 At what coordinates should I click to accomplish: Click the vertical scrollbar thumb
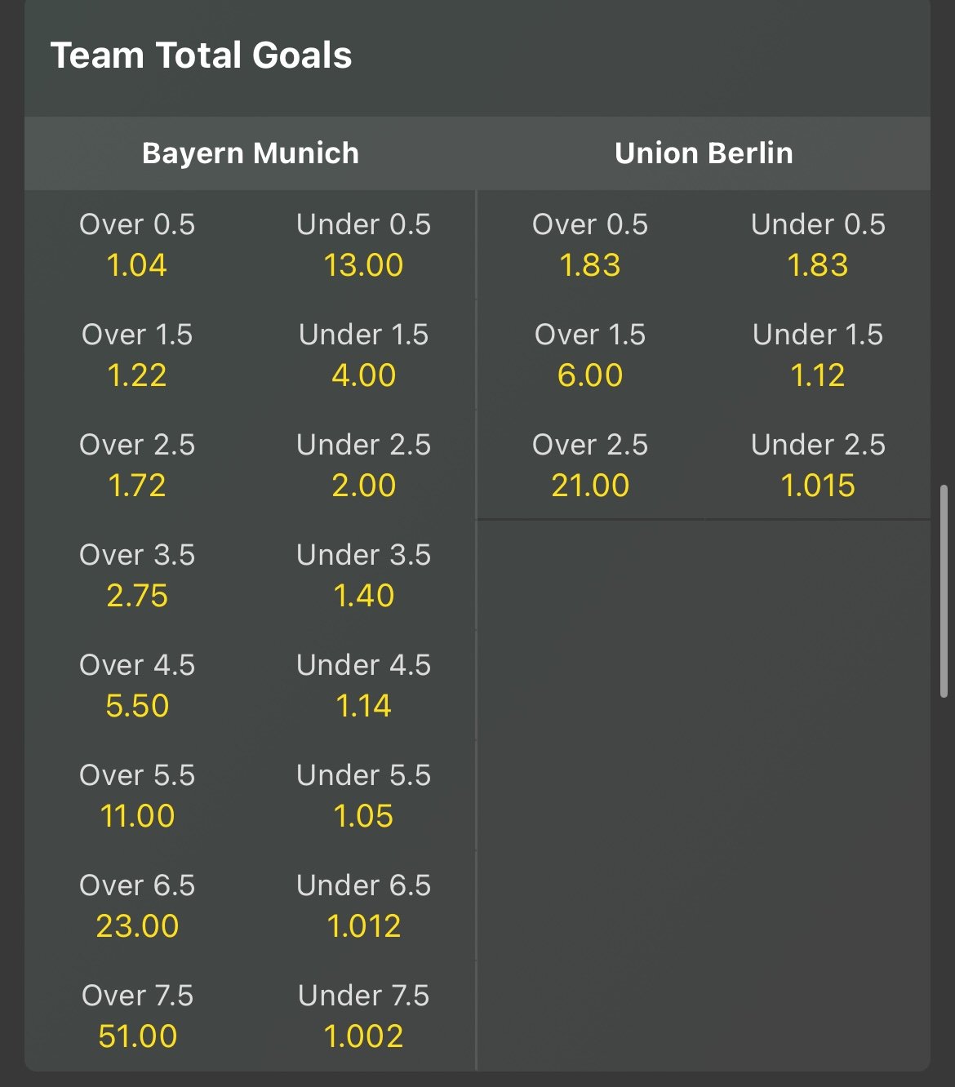(x=944, y=592)
